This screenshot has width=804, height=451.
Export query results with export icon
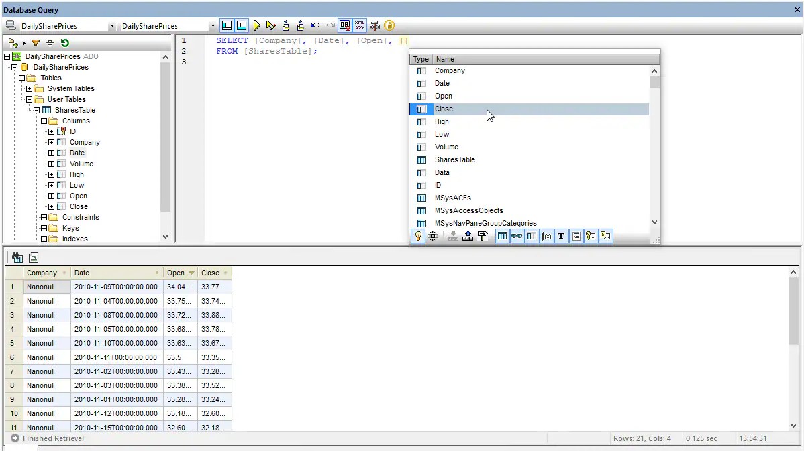32,257
